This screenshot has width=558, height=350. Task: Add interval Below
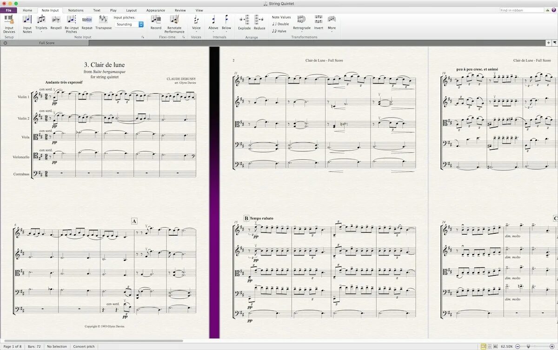coord(226,23)
